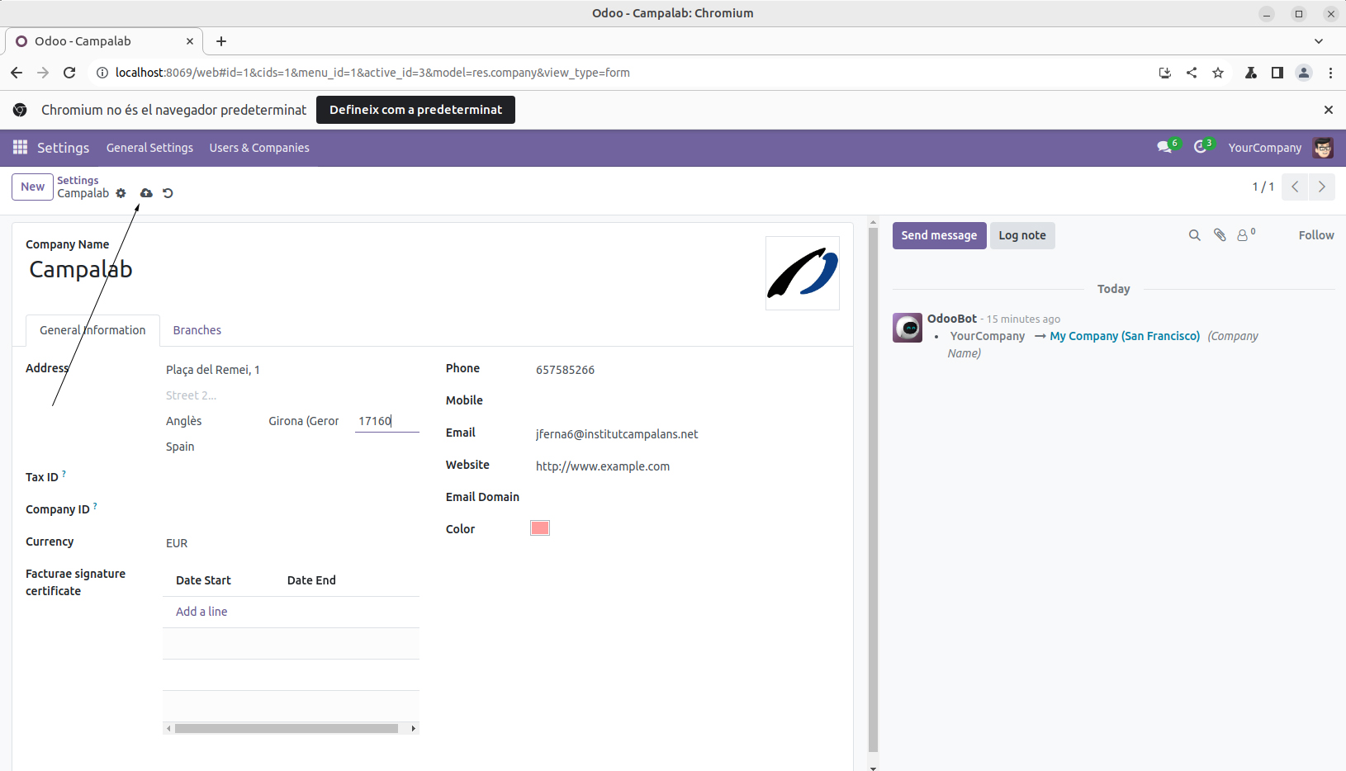
Task: Click the paperclip attachments icon
Action: (x=1220, y=235)
